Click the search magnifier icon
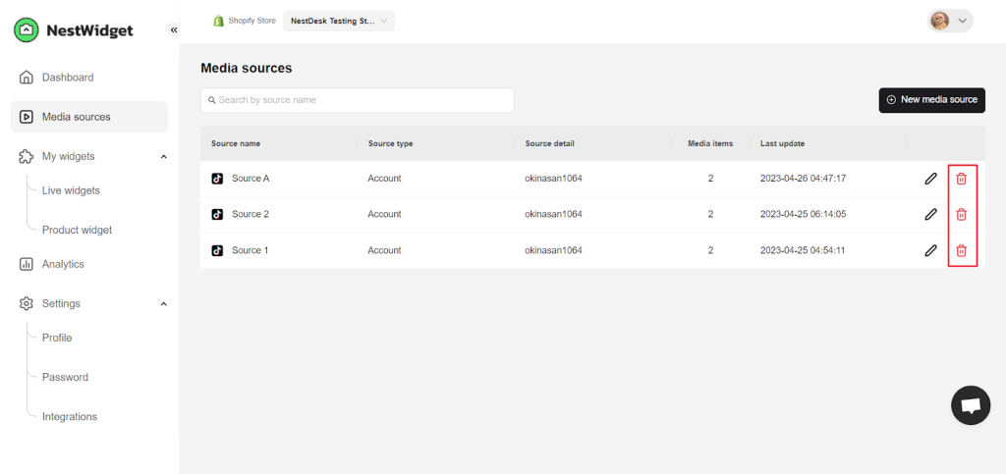The height and width of the screenshot is (474, 1006). coord(212,100)
